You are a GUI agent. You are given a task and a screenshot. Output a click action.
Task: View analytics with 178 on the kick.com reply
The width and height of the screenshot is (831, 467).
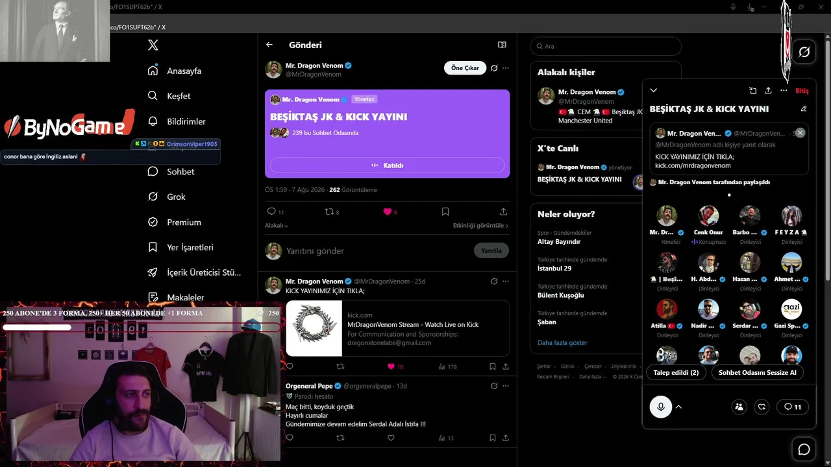447,366
